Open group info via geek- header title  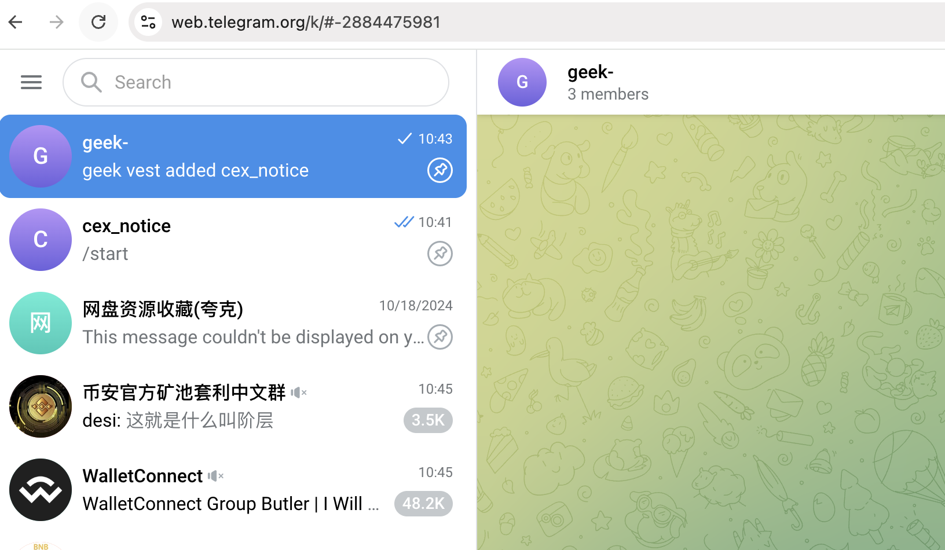[x=590, y=72]
